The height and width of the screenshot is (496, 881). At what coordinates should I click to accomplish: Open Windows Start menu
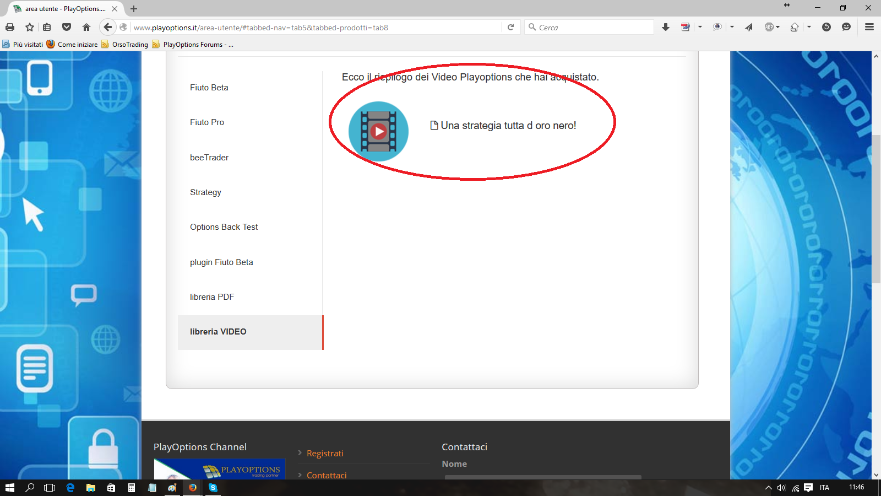click(x=9, y=488)
